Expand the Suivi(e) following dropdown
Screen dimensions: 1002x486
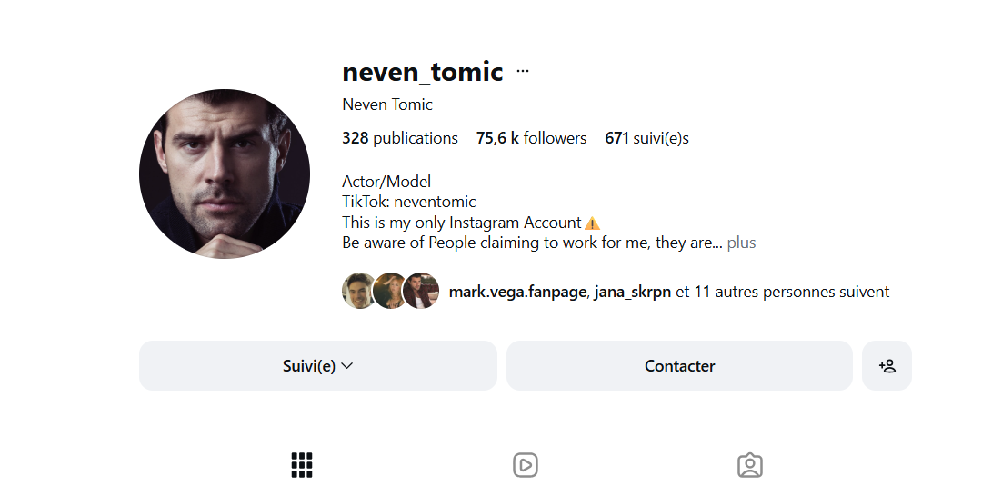(x=317, y=366)
